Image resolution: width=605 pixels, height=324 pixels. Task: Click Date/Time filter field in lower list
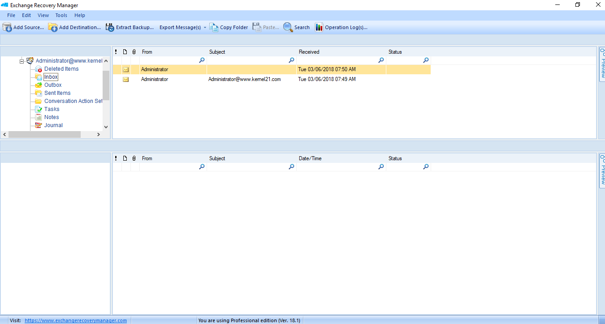click(x=341, y=166)
